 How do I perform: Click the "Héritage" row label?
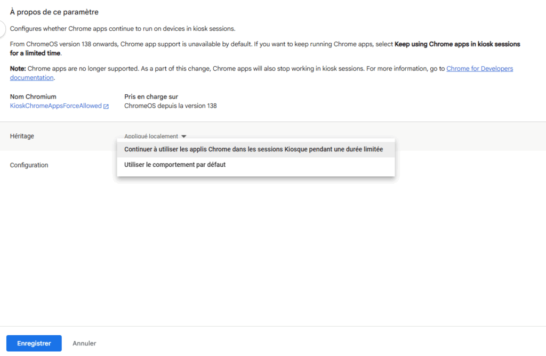(22, 136)
